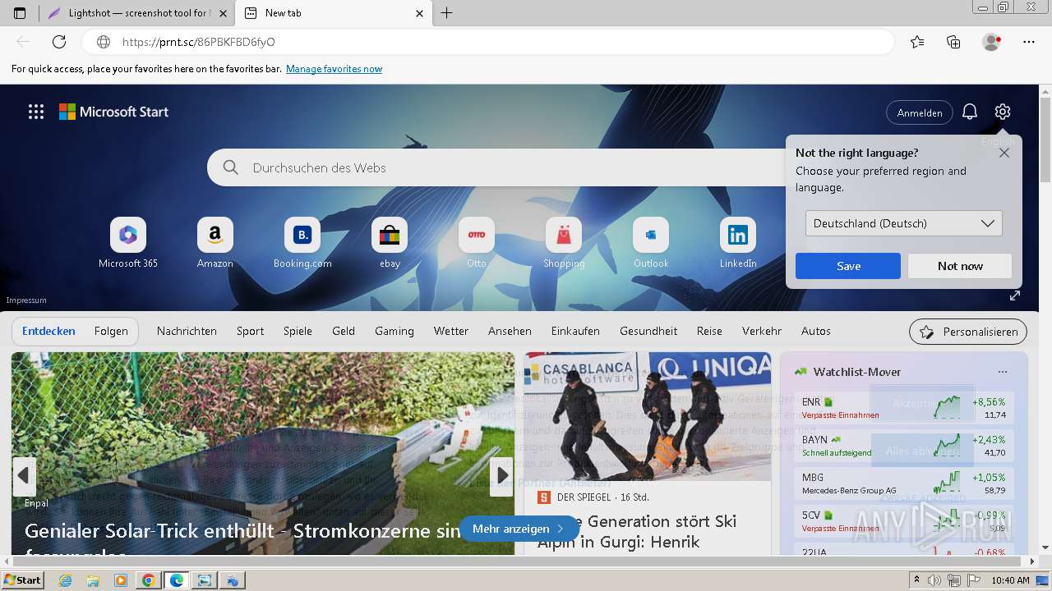Viewport: 1052px width, 591px height.
Task: Open the ENR stock row
Action: 904,408
